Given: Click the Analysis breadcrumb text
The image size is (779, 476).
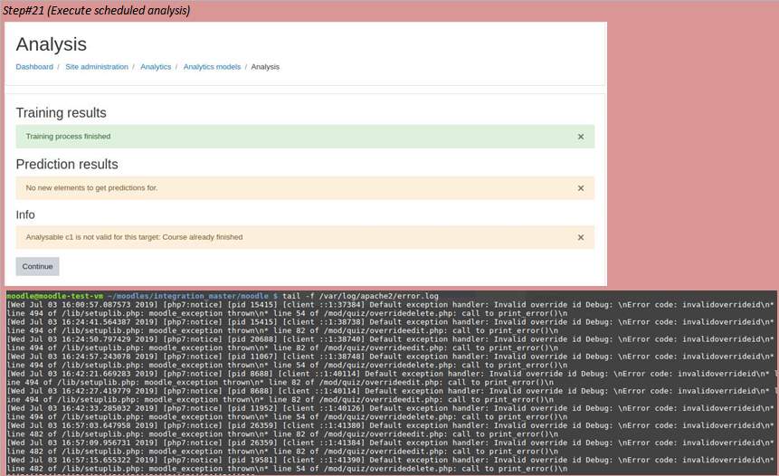Looking at the screenshot, I should click(x=265, y=67).
